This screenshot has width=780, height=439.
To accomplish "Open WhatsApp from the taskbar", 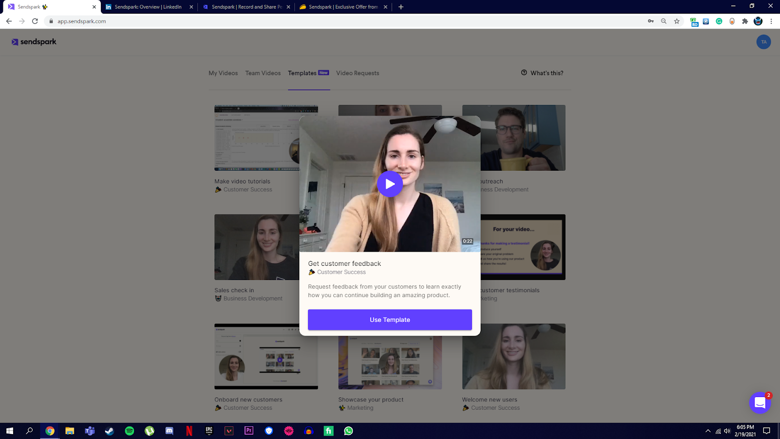I will pos(349,431).
